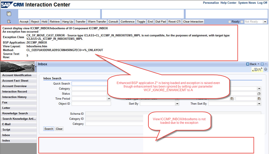
Task: Click the forward navigation icon next to Back
Action: coord(262,64)
